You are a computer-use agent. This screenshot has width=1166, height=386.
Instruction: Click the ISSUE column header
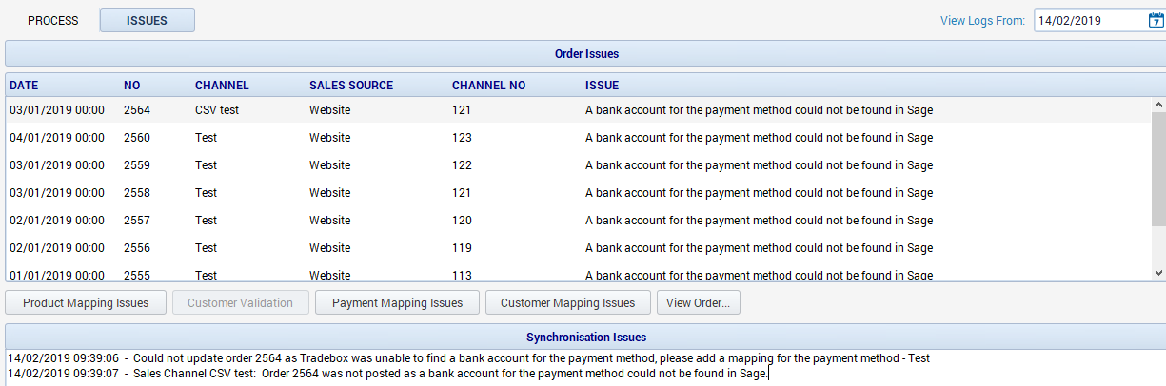(x=602, y=86)
